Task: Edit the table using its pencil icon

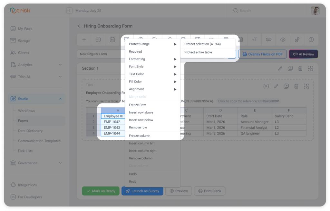Action: pyautogui.click(x=276, y=86)
